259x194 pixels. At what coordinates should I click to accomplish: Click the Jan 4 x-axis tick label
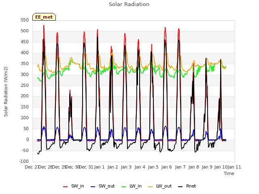coord(140,167)
